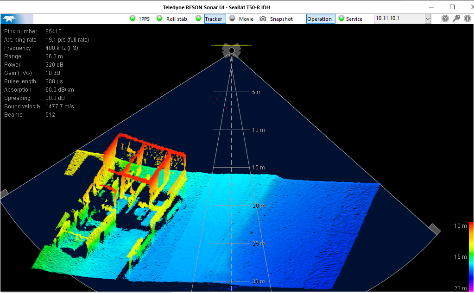Screen dimensions: 474x293
Task: Take a Snapshot using the camera icon
Action: (263, 19)
